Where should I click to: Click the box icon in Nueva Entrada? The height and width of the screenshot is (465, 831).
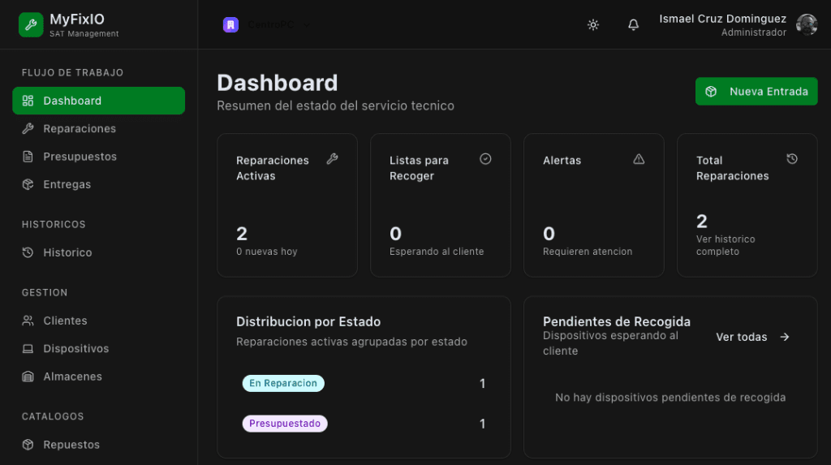(711, 92)
